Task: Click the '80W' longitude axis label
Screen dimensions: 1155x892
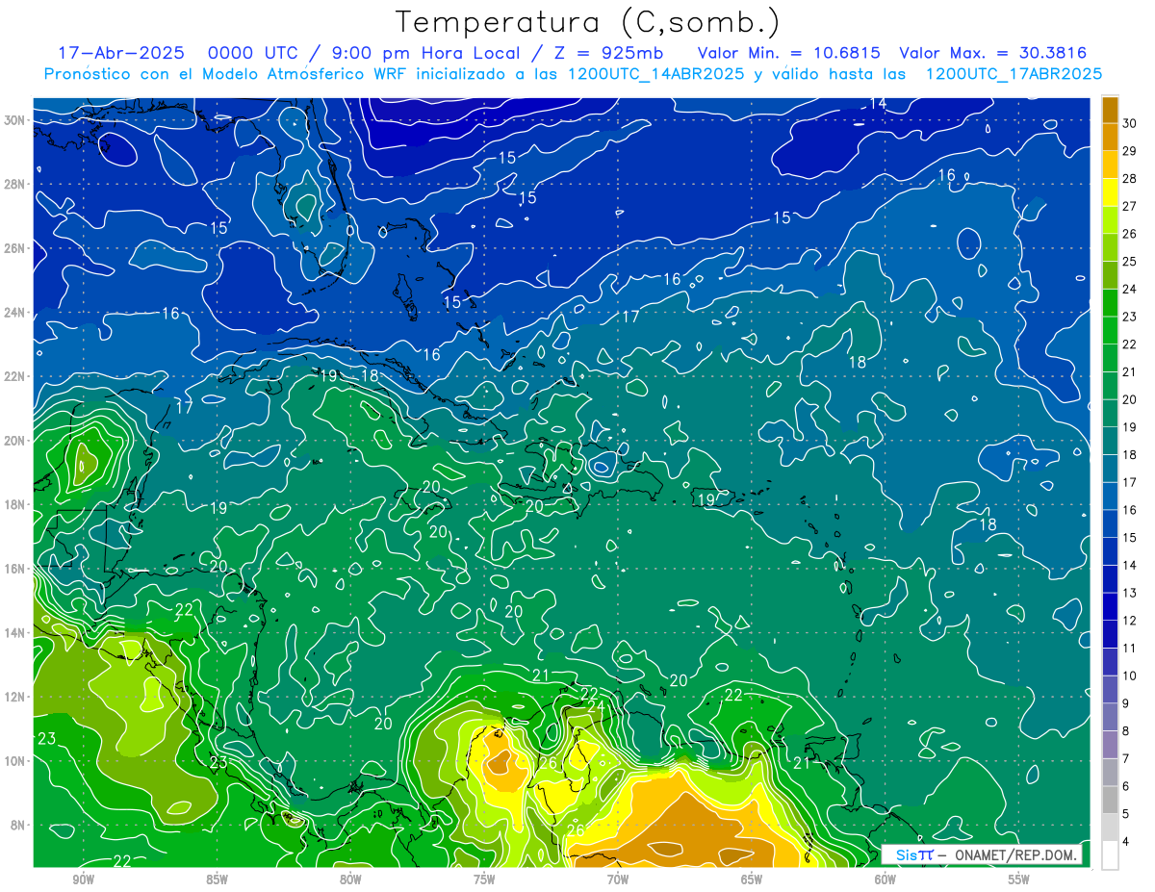Action: tap(350, 879)
